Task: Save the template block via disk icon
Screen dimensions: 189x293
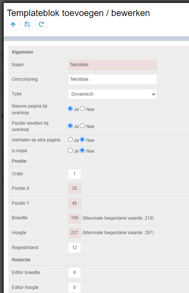Action: 27,24
